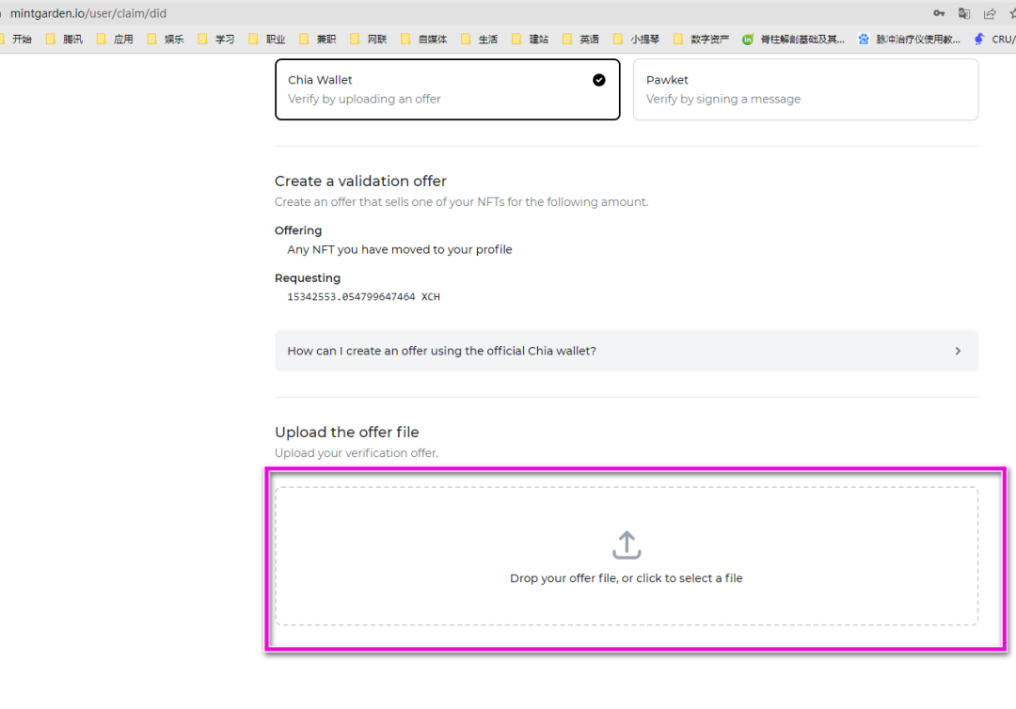Click the 'Requesting' label

[x=307, y=277]
